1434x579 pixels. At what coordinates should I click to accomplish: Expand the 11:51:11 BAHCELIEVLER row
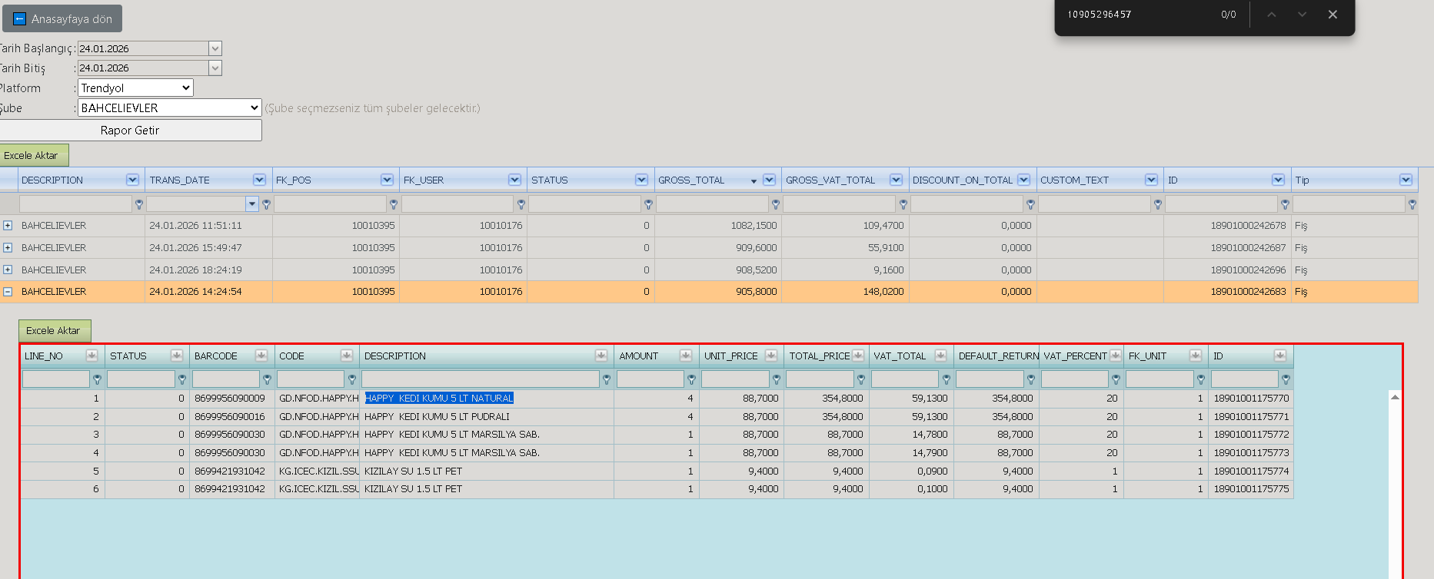tap(8, 226)
